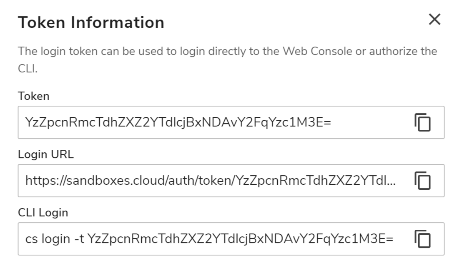This screenshot has height=263, width=462.
Task: Click the 'cs login -t' command prefix
Action: pos(55,239)
